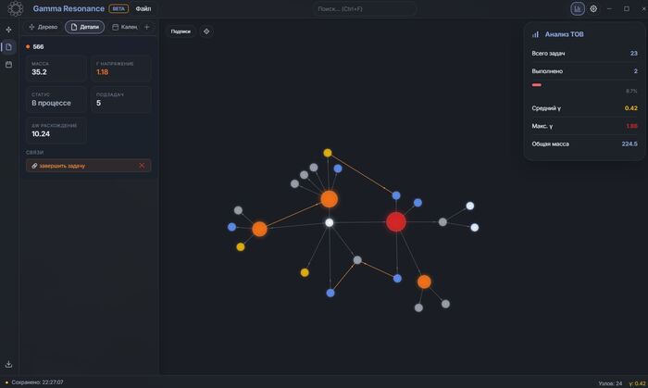Select the large red node in graph
Screen dimensions: 648x388
(396, 222)
